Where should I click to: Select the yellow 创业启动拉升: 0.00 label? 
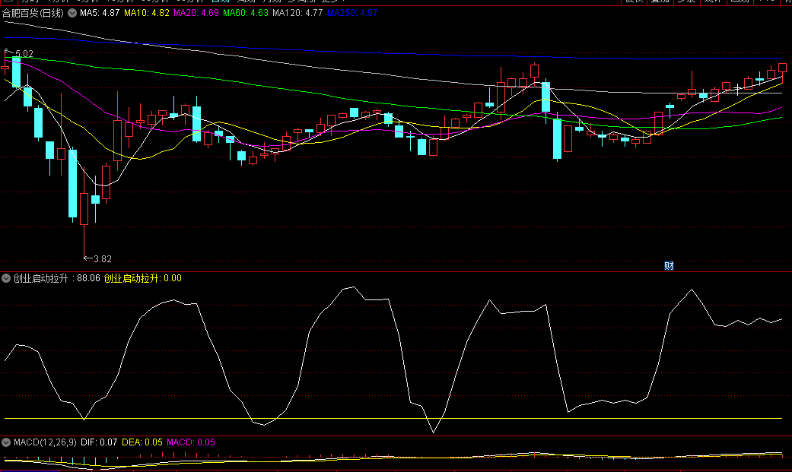142,278
